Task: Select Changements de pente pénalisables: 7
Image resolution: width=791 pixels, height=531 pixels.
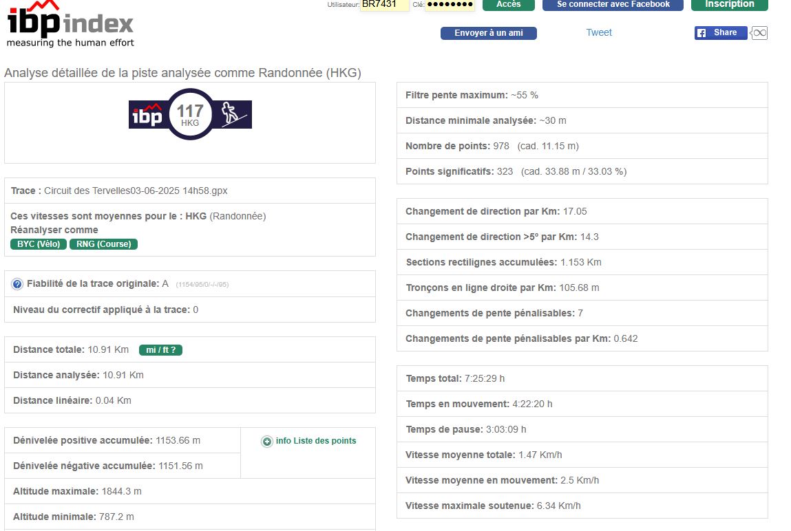Action: [494, 314]
